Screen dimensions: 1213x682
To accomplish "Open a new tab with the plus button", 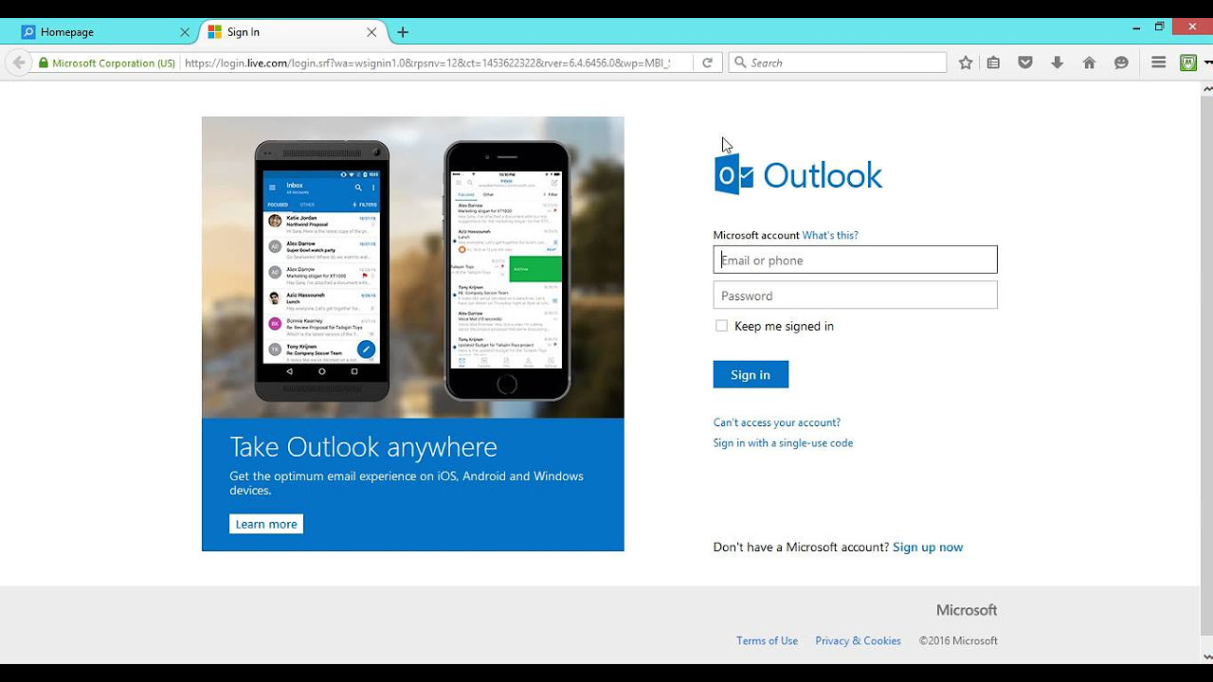I will [x=403, y=32].
